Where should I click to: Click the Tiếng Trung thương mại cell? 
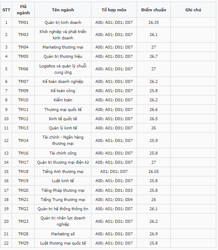pos(63,200)
